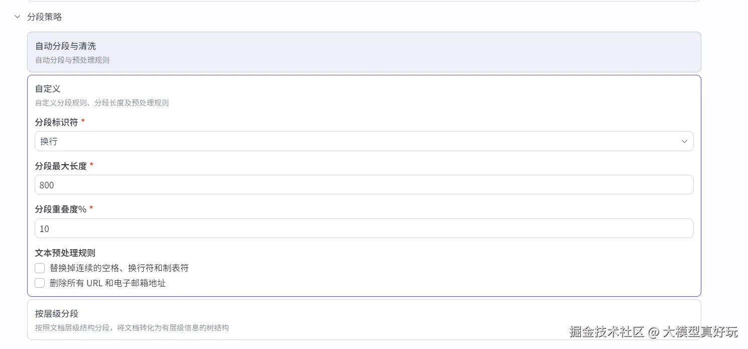The image size is (748, 349).
Task: Click the 文本预处理规则 heading
Action: pos(65,253)
